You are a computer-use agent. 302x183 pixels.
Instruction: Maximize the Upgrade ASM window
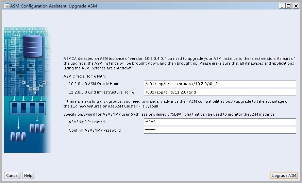click(x=289, y=6)
